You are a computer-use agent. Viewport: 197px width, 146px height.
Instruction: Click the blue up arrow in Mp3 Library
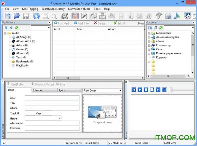[x=11, y=28]
